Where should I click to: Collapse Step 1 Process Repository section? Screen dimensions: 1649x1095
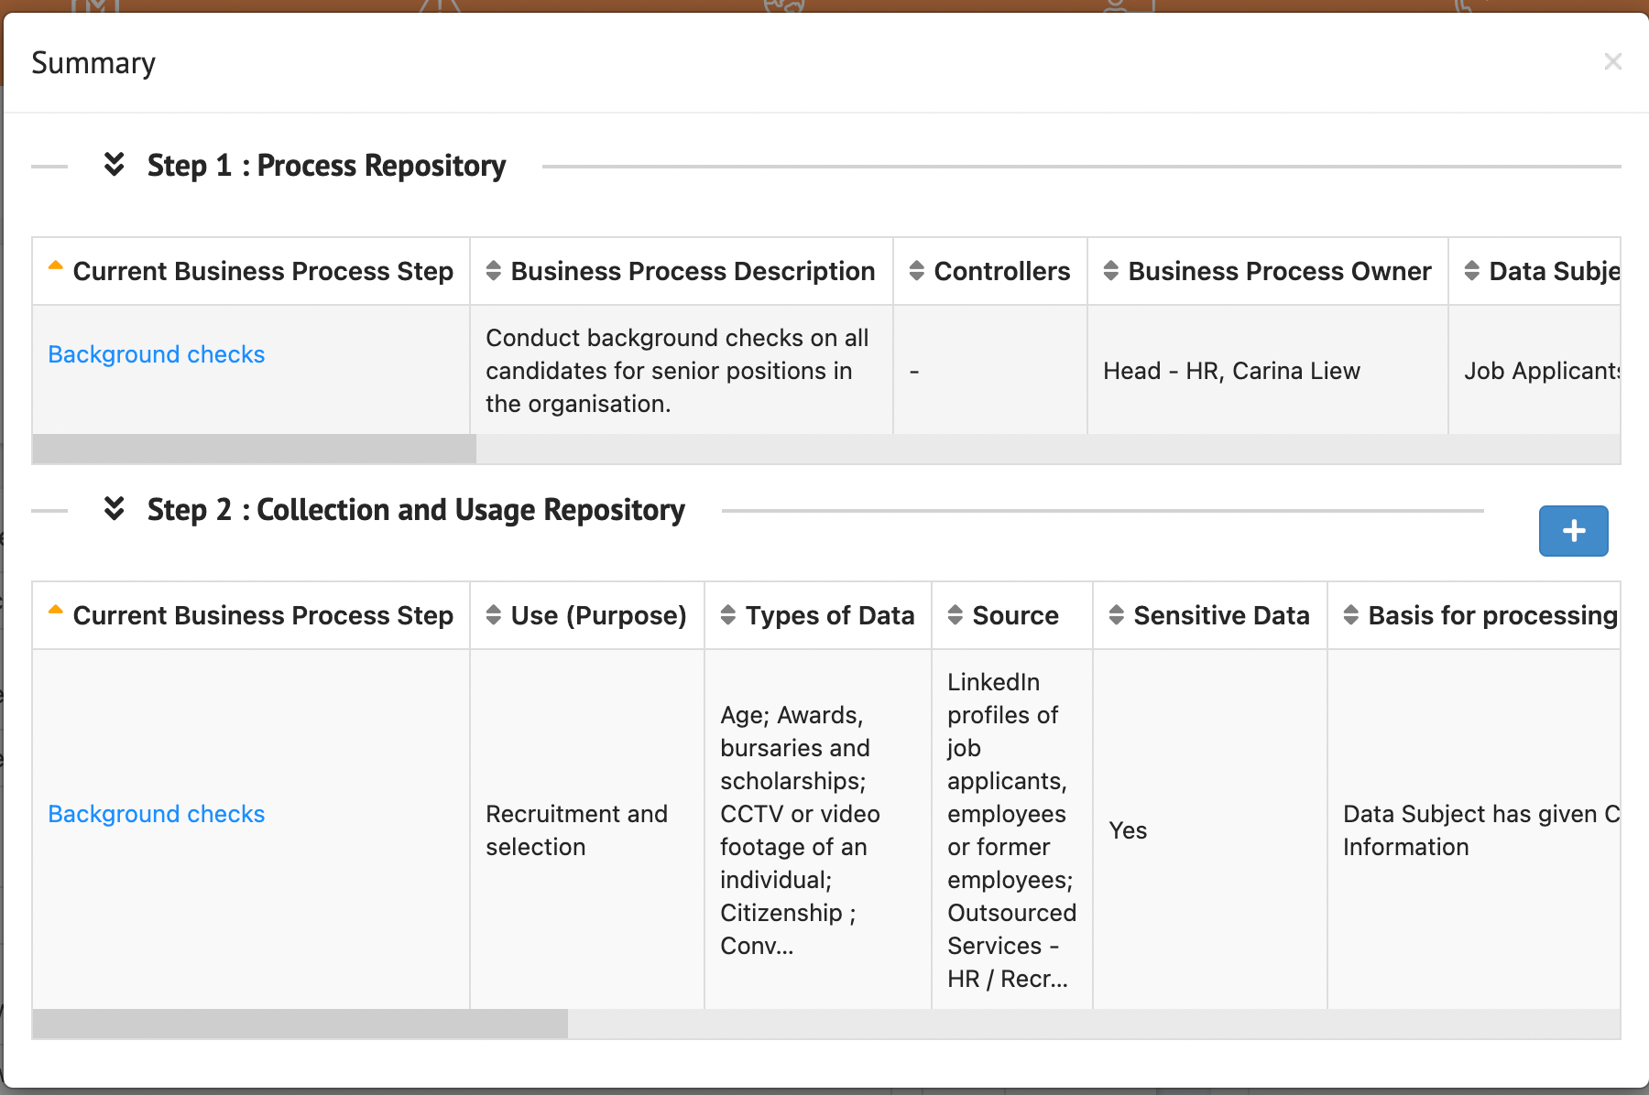pos(114,165)
